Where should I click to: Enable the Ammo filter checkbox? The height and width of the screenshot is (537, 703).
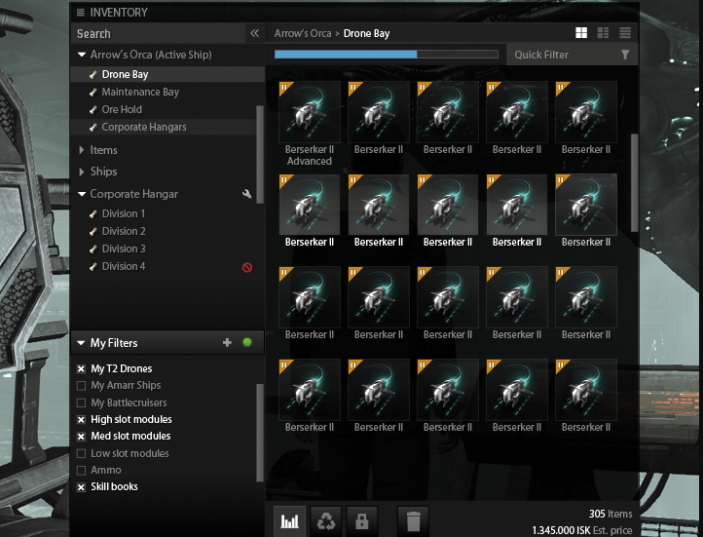82,470
